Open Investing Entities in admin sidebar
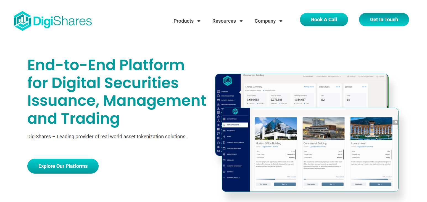Screen dimensions: 427x202 (226, 96)
